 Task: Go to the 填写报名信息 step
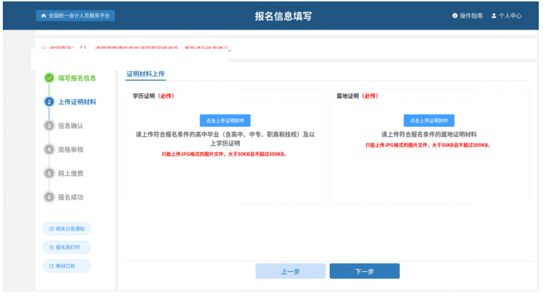click(76, 78)
